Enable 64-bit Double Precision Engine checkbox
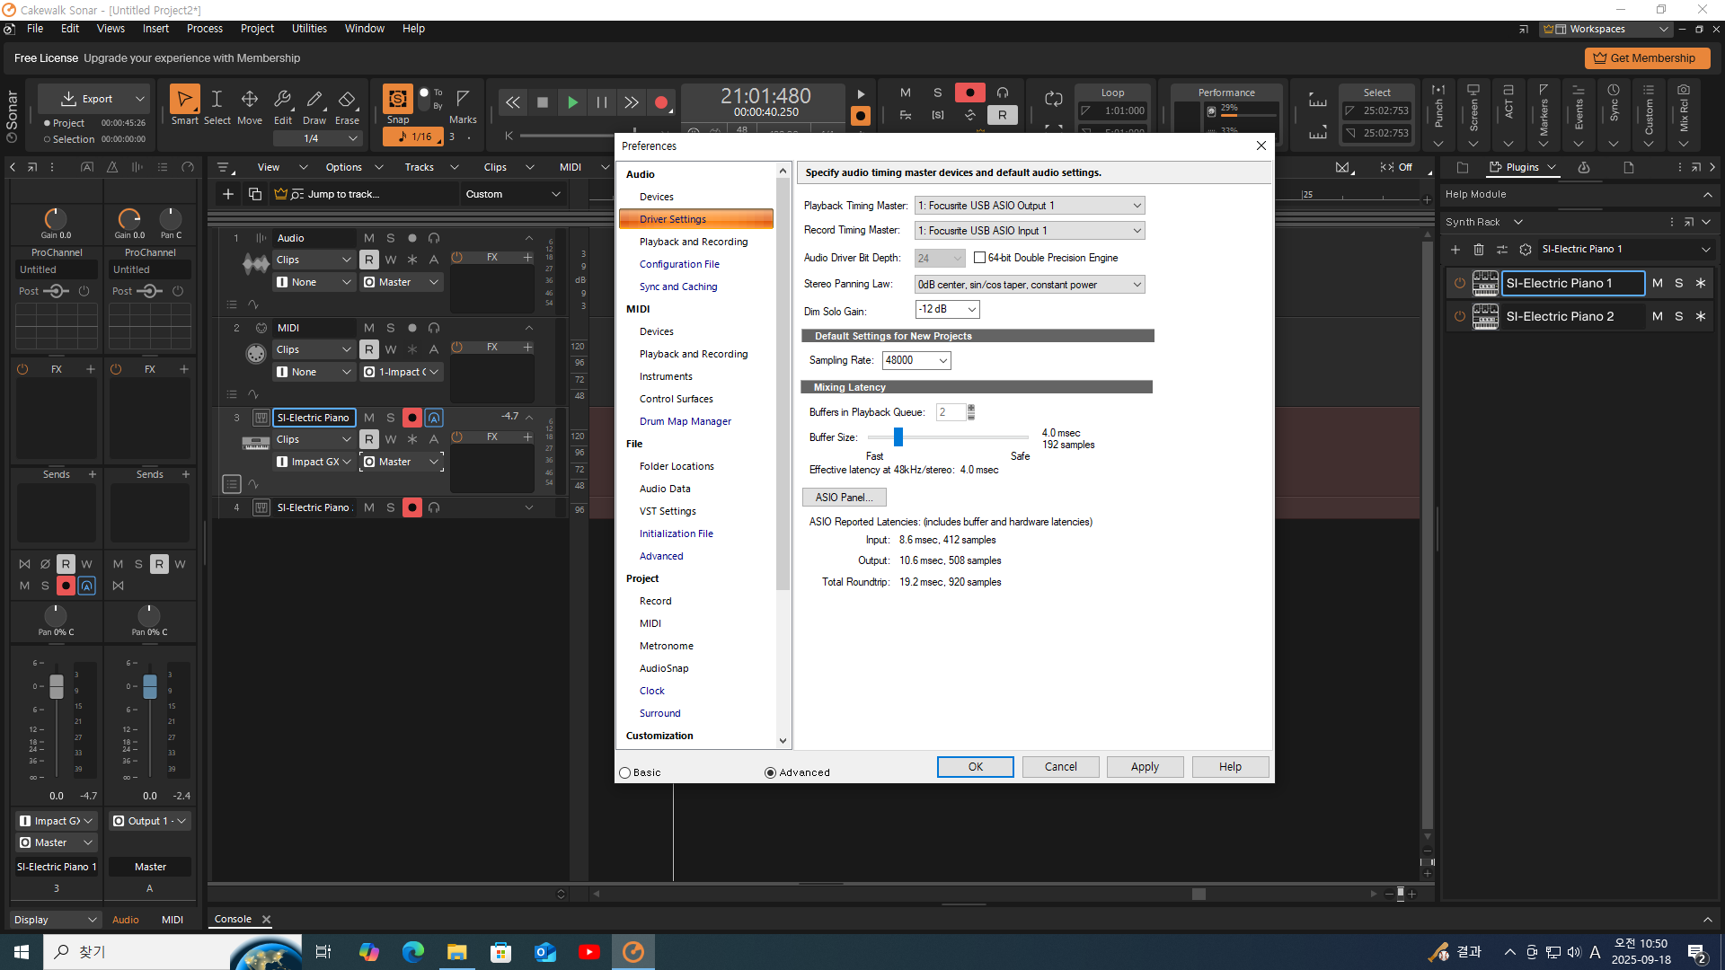This screenshot has height=970, width=1725. coord(980,258)
